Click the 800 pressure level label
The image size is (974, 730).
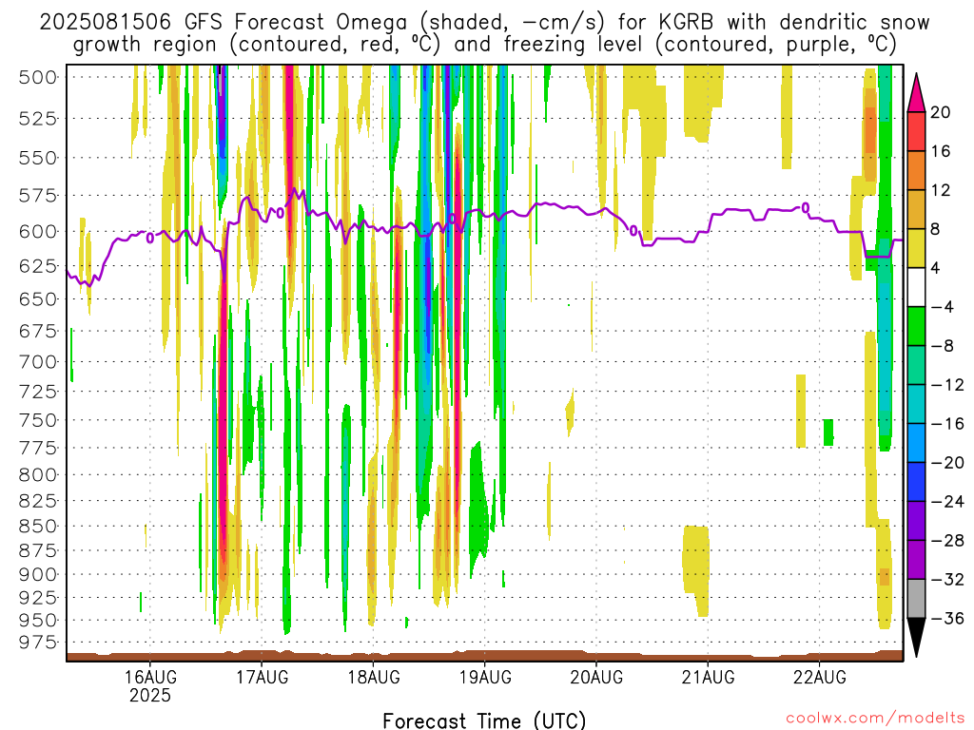coord(38,475)
